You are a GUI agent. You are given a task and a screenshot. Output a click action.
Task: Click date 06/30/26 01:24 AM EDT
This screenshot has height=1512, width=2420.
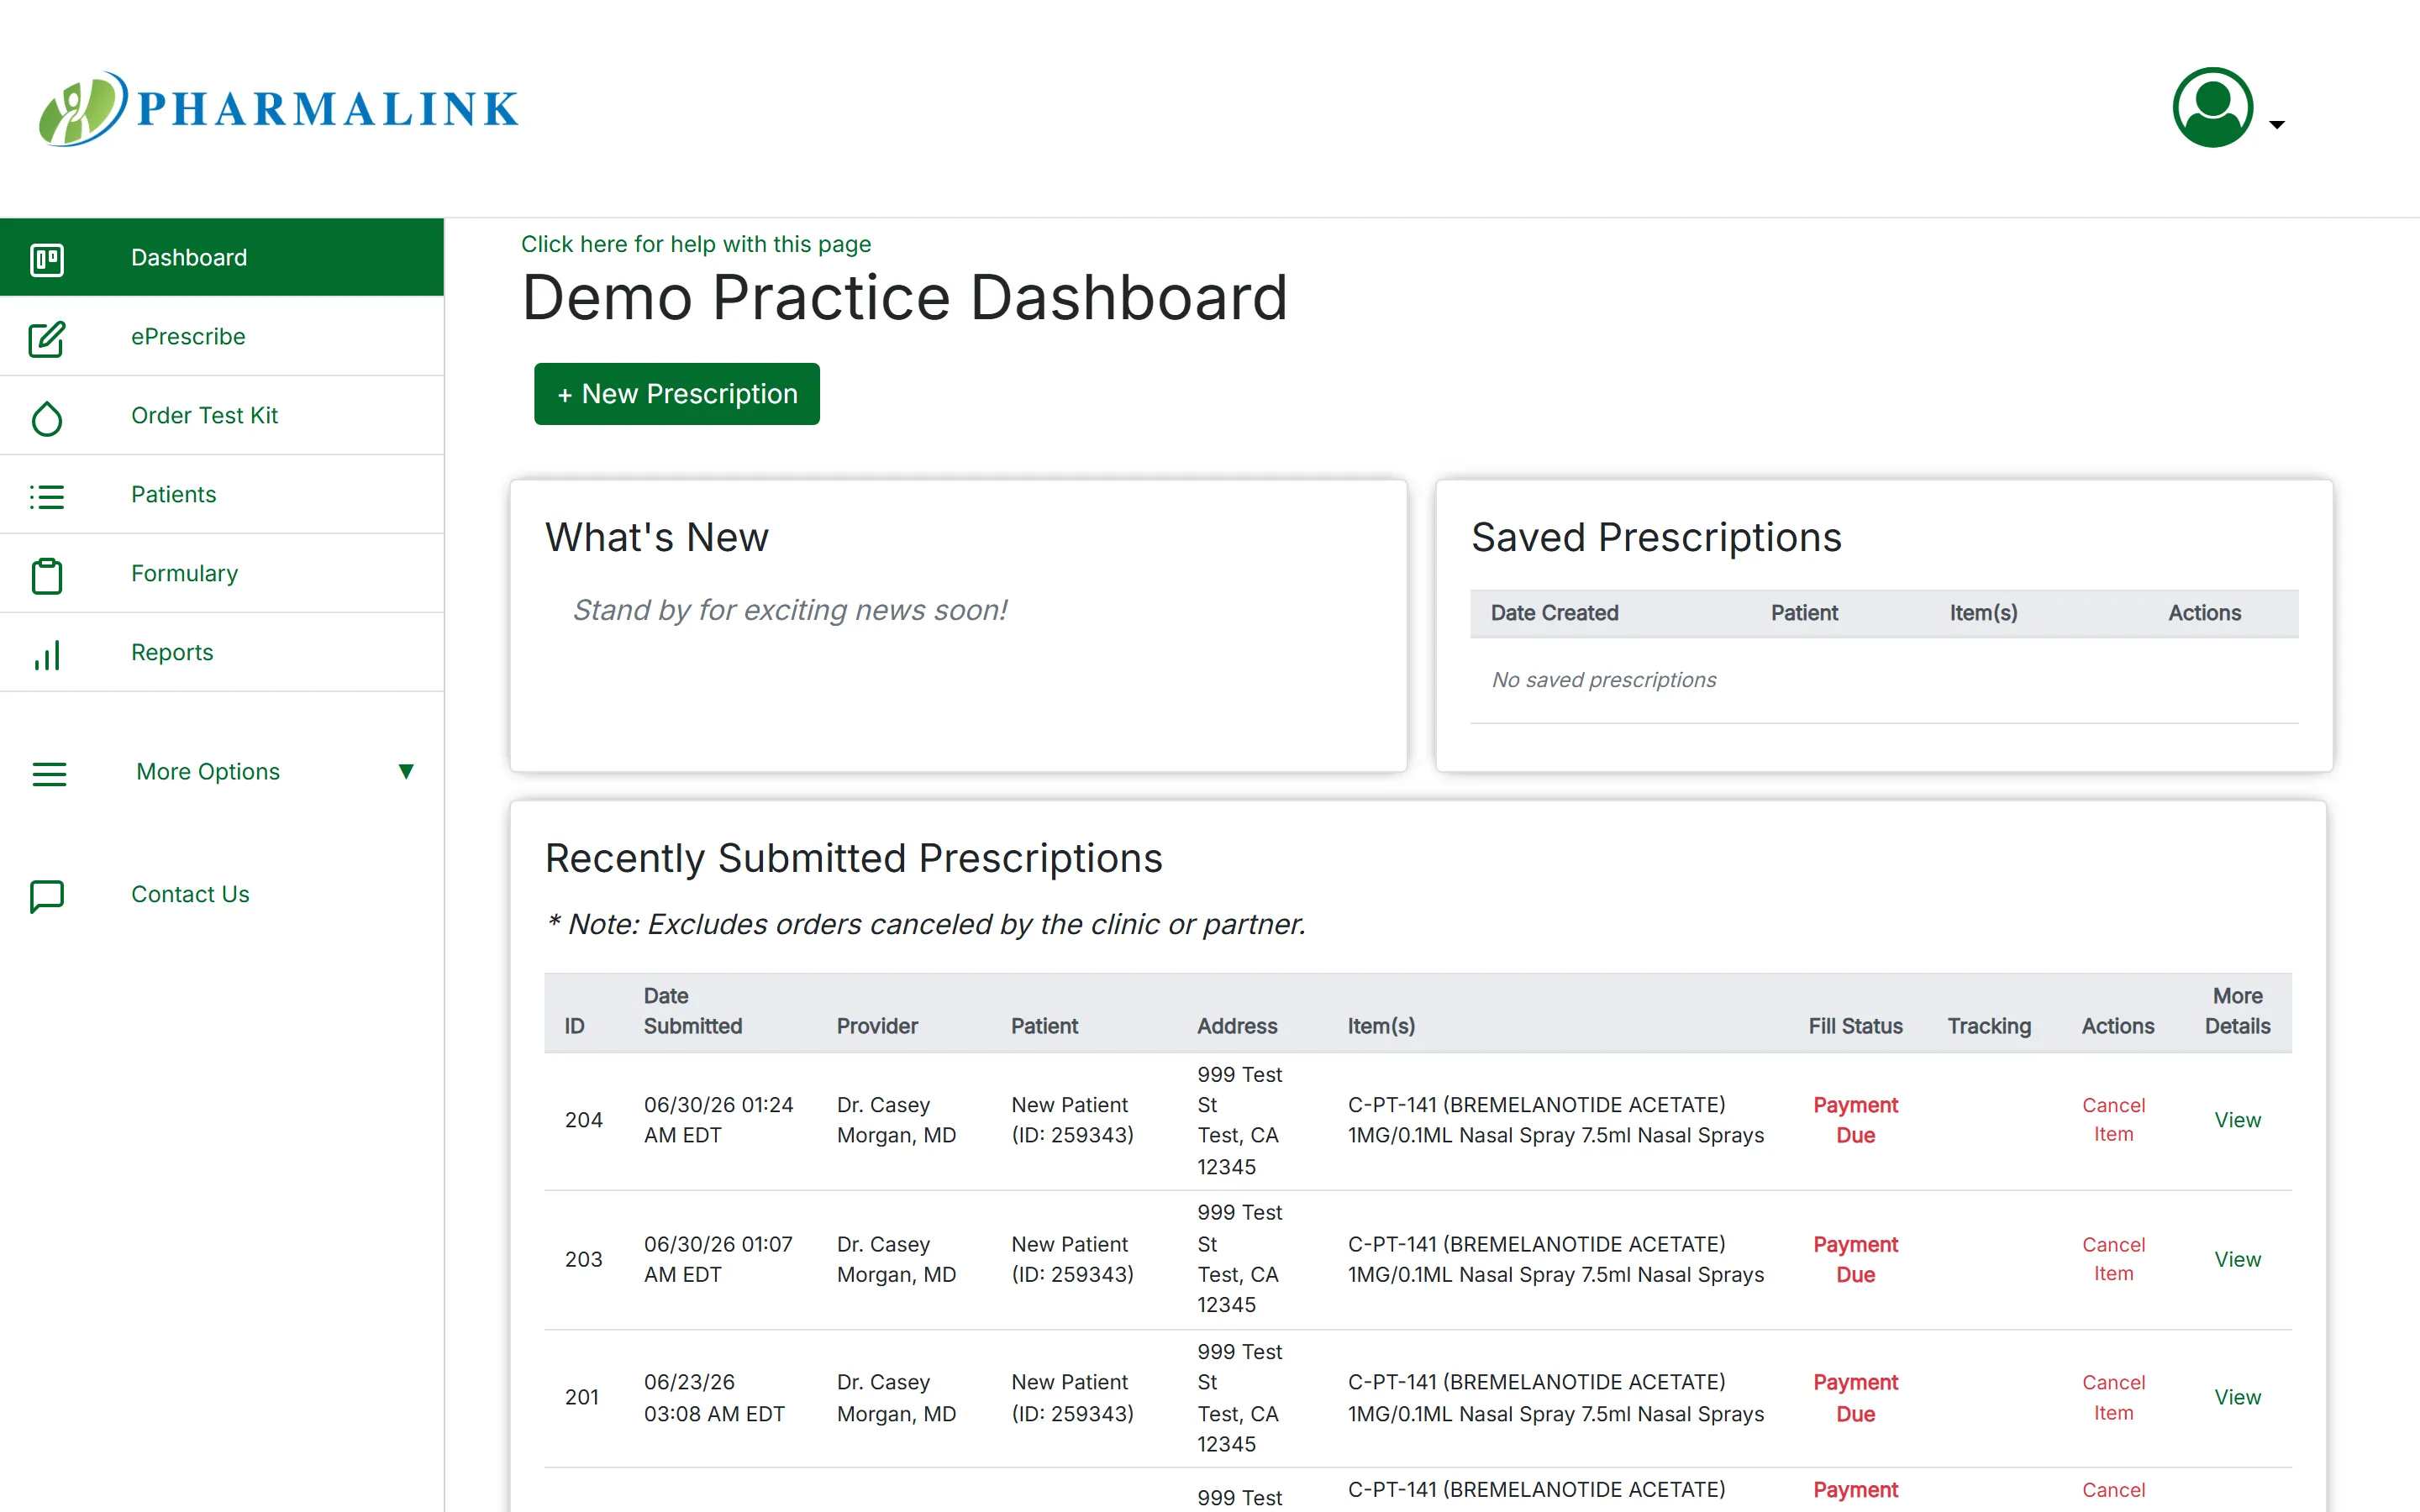[x=718, y=1120]
